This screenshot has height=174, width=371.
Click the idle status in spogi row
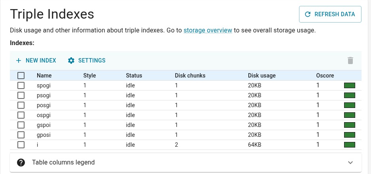click(x=130, y=85)
